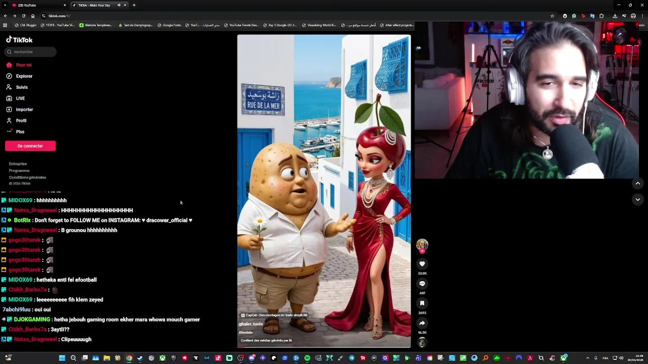Click chat message "hetheka enti fel efootball"

click(x=66, y=280)
